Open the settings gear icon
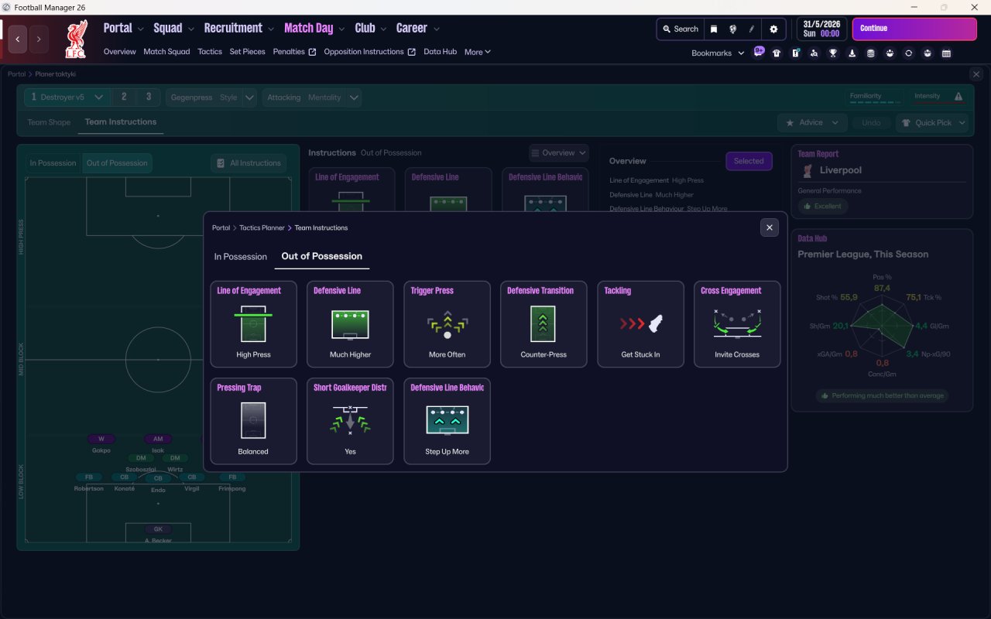 click(x=773, y=29)
